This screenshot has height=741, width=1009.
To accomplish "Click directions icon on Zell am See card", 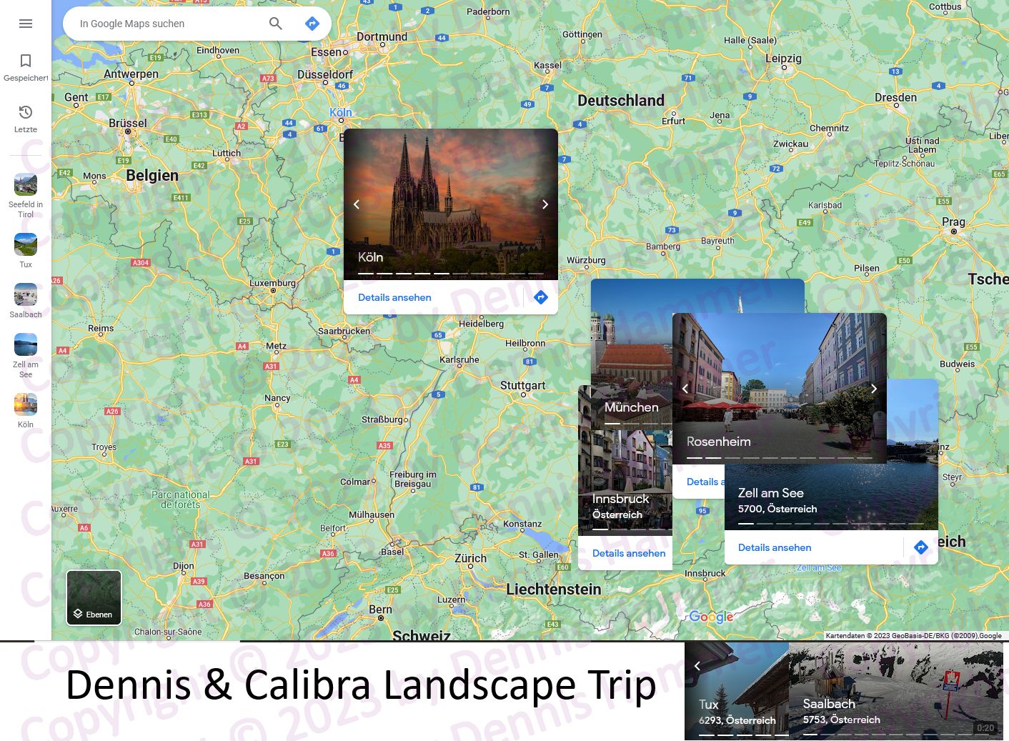I will click(920, 547).
